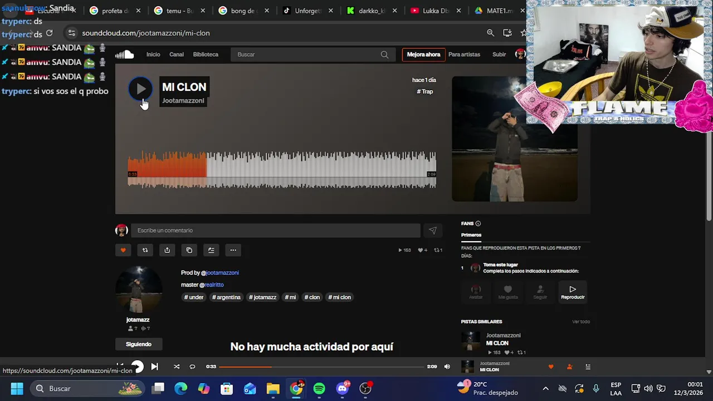Image resolution: width=713 pixels, height=401 pixels.
Task: Skip to next track in player bar
Action: coord(154,366)
